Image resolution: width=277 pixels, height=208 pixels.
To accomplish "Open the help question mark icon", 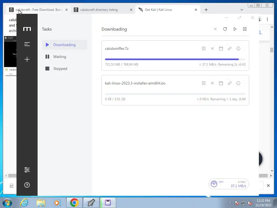I will pyautogui.click(x=27, y=185).
